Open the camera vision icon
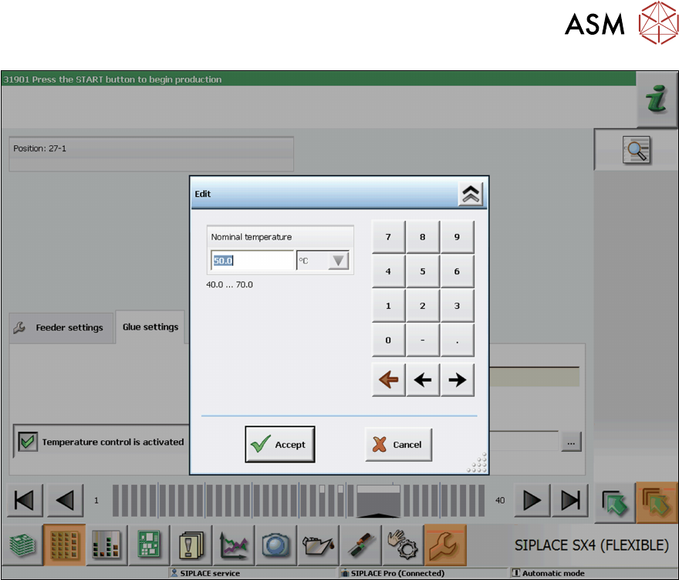 pyautogui.click(x=276, y=545)
